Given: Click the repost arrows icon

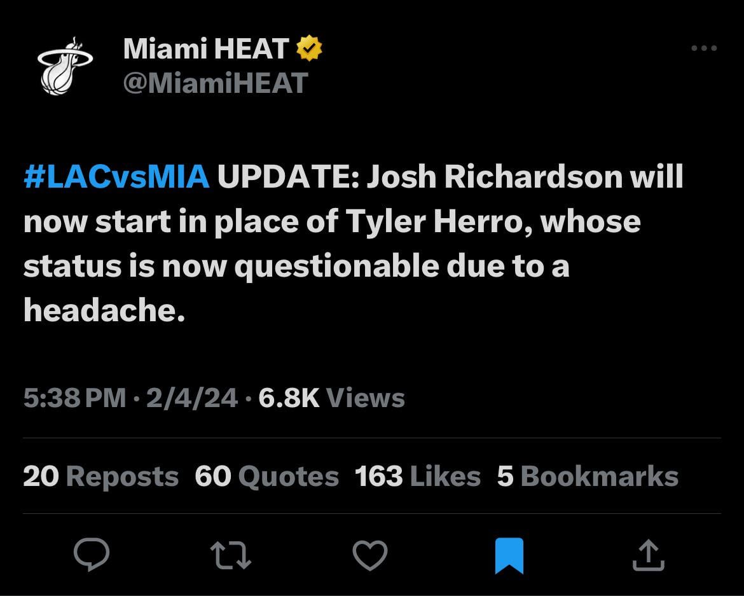Looking at the screenshot, I should tap(231, 554).
